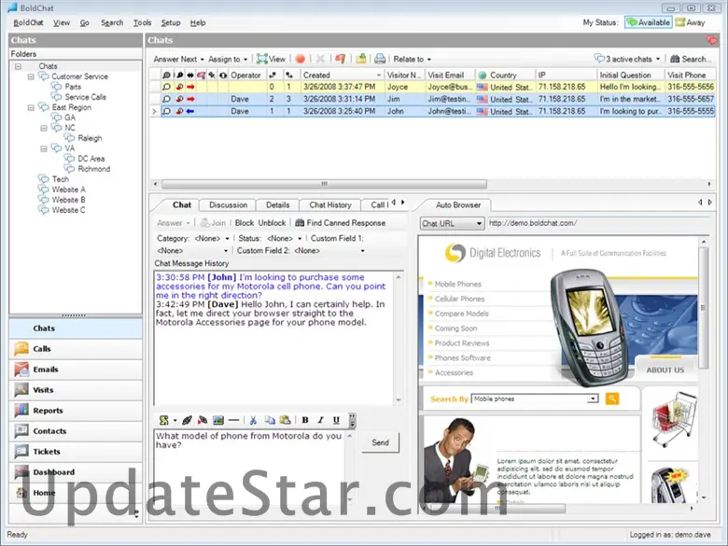The height and width of the screenshot is (546, 728).
Task: Set status to Away
Action: 691,22
